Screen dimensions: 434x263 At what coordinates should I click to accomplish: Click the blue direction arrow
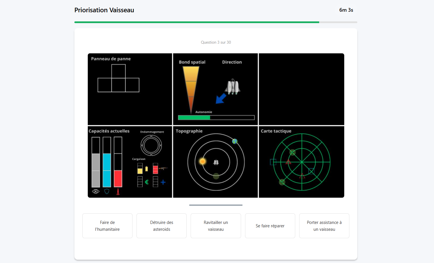(221, 98)
